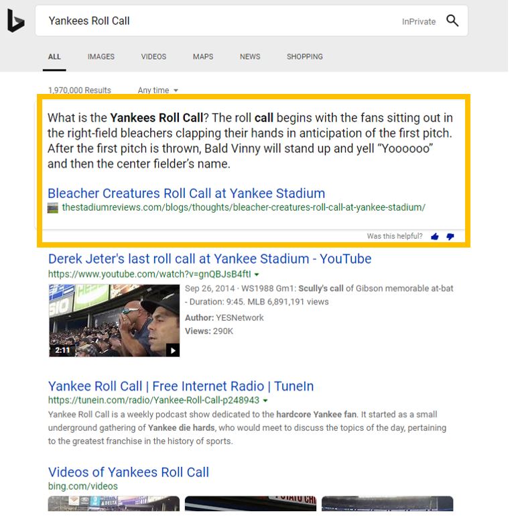Open the NEWS tab
The width and height of the screenshot is (512, 520).
pos(250,57)
